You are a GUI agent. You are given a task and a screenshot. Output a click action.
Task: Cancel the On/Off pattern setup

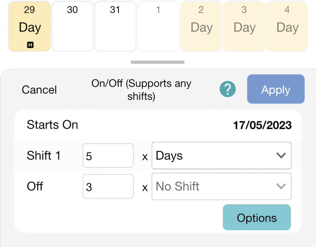click(x=39, y=90)
